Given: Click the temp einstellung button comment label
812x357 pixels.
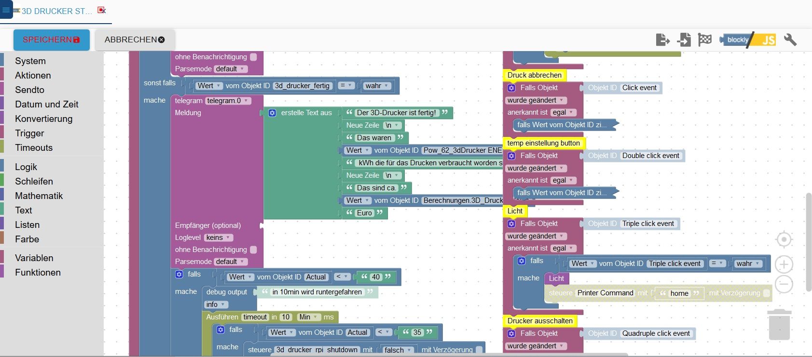Looking at the screenshot, I should (544, 143).
